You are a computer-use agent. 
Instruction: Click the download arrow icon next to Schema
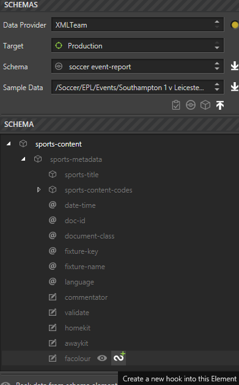[235, 66]
